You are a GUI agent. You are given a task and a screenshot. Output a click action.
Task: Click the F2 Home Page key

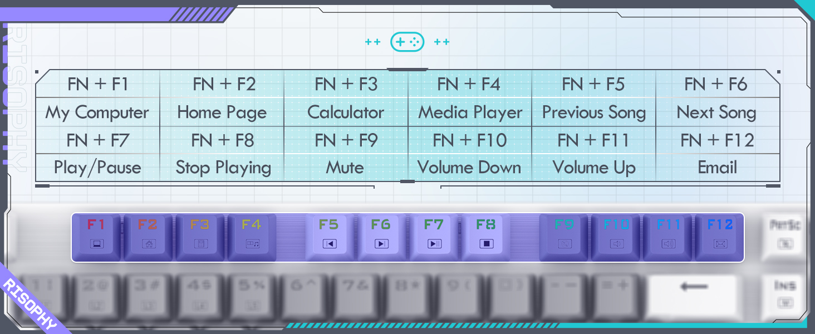(x=148, y=236)
